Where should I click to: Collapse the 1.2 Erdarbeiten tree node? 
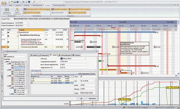[x=7, y=70]
